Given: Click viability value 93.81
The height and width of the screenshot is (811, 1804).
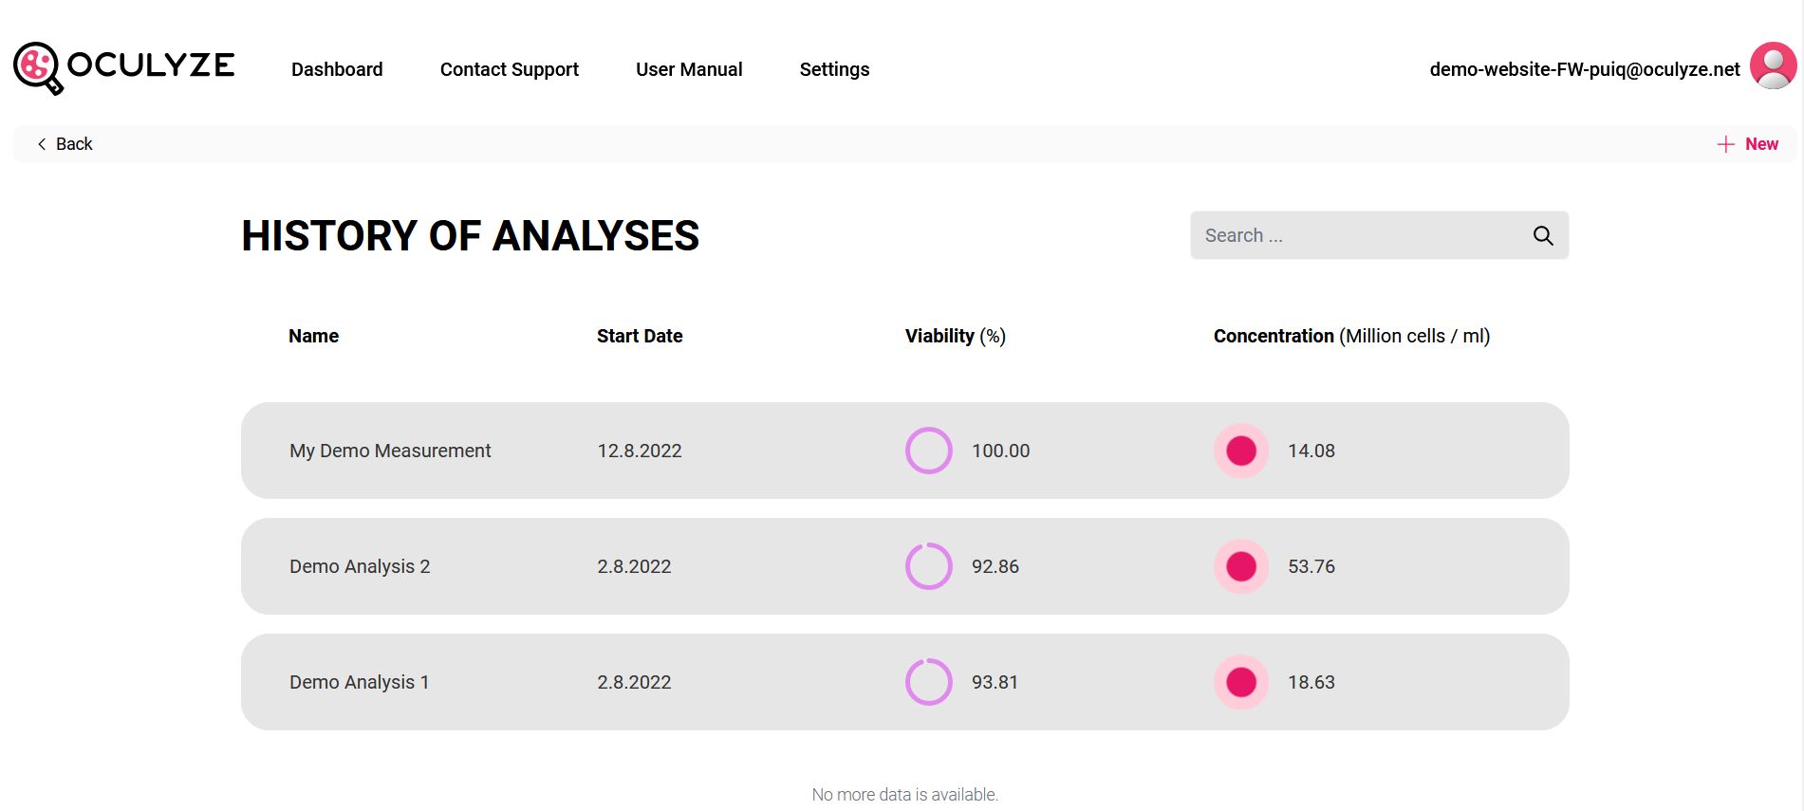Looking at the screenshot, I should (x=995, y=682).
